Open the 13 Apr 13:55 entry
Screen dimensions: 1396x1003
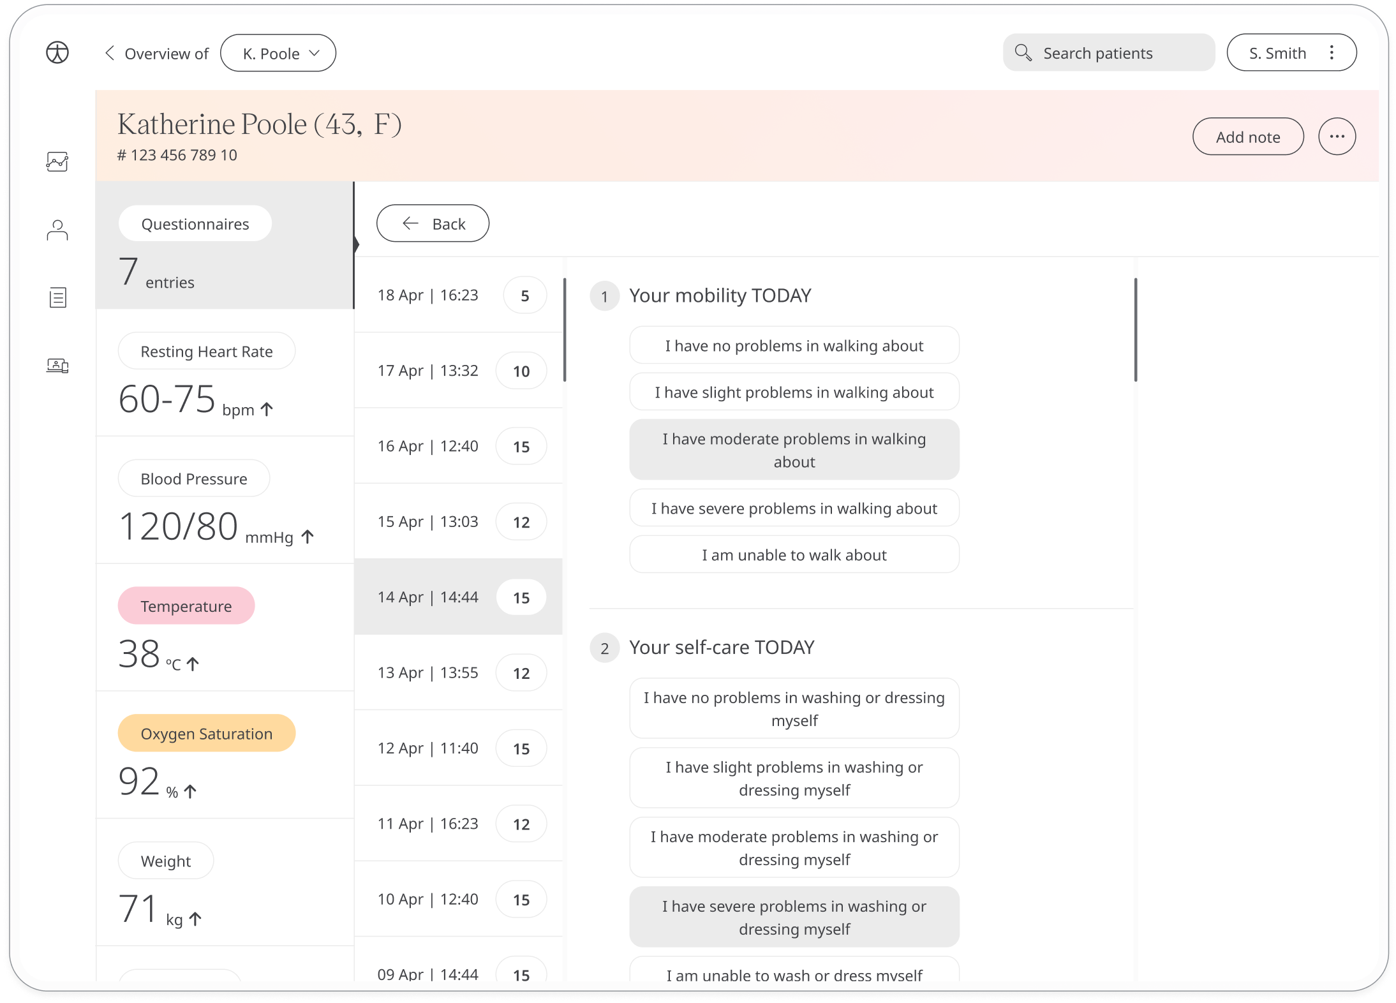(x=458, y=672)
